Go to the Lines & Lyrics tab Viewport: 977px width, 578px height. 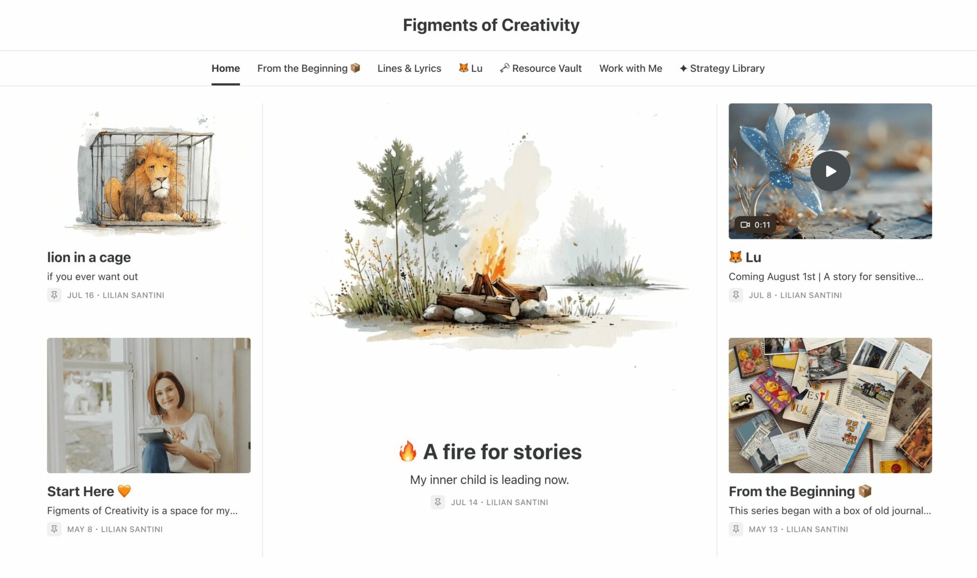point(409,69)
